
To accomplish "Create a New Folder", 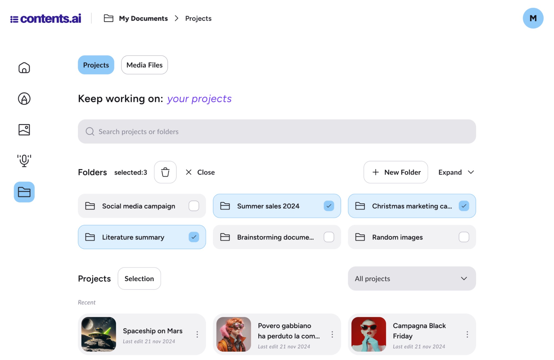I will (395, 172).
